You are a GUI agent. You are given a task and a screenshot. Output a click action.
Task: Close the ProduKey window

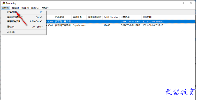(x=191, y=3)
